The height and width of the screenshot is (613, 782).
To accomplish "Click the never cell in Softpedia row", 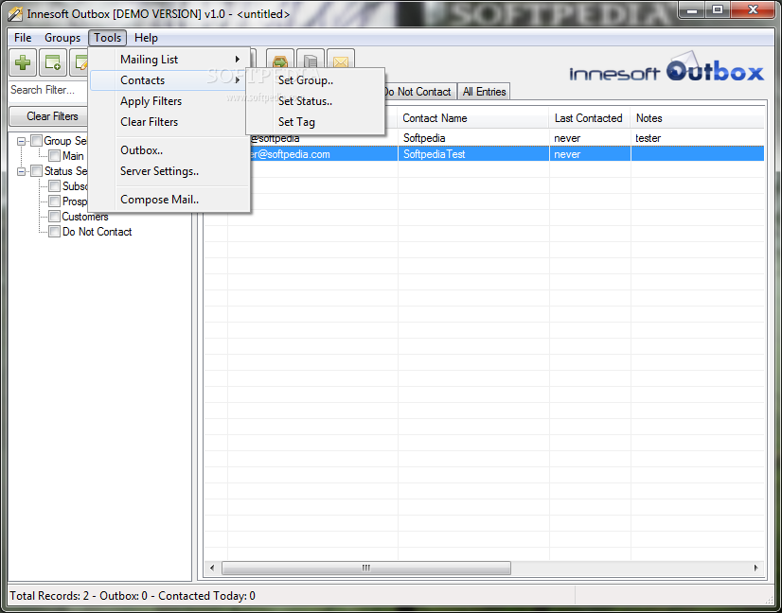I will tap(590, 138).
